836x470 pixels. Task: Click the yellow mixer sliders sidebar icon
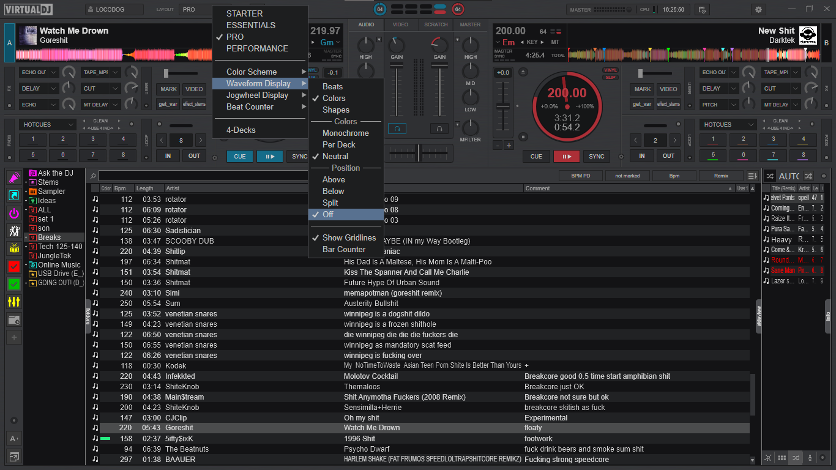coord(13,302)
